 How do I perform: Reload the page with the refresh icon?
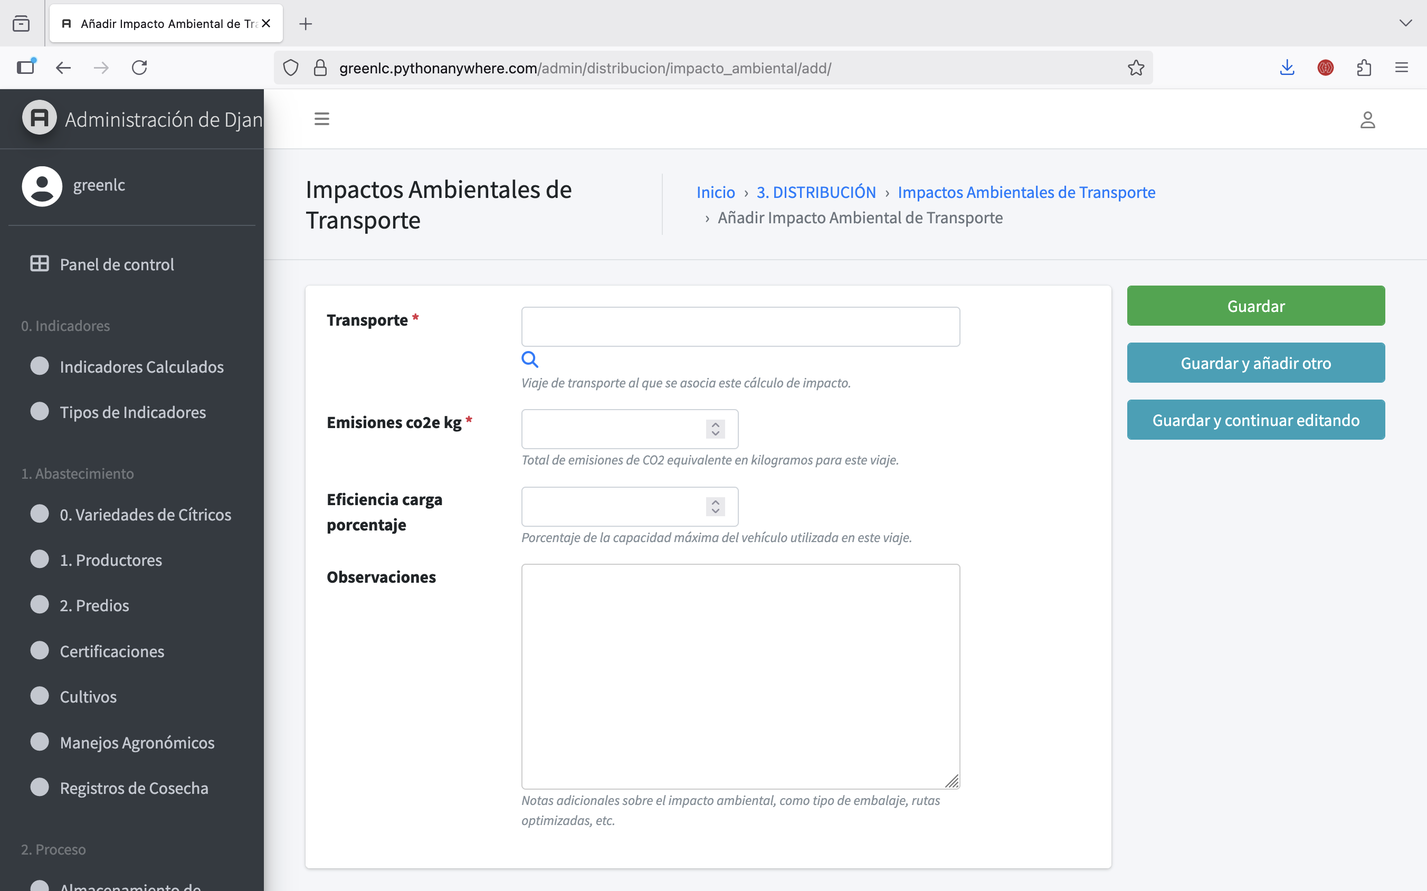click(140, 67)
